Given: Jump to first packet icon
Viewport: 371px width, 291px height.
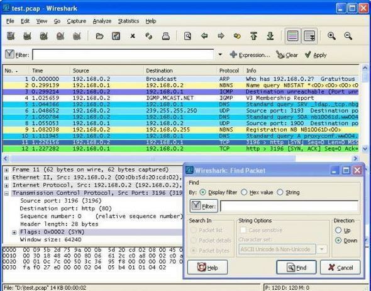Looking at the screenshot, I should click(x=253, y=36).
